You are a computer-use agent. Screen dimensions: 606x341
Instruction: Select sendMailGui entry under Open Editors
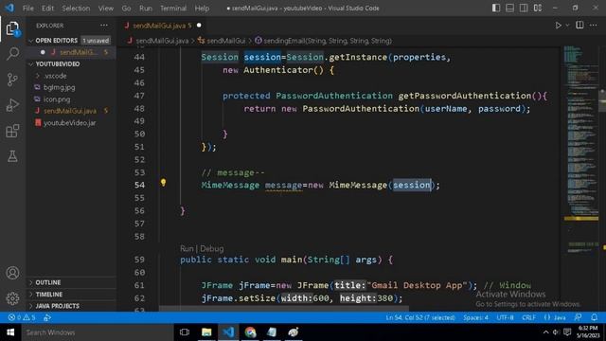click(78, 52)
